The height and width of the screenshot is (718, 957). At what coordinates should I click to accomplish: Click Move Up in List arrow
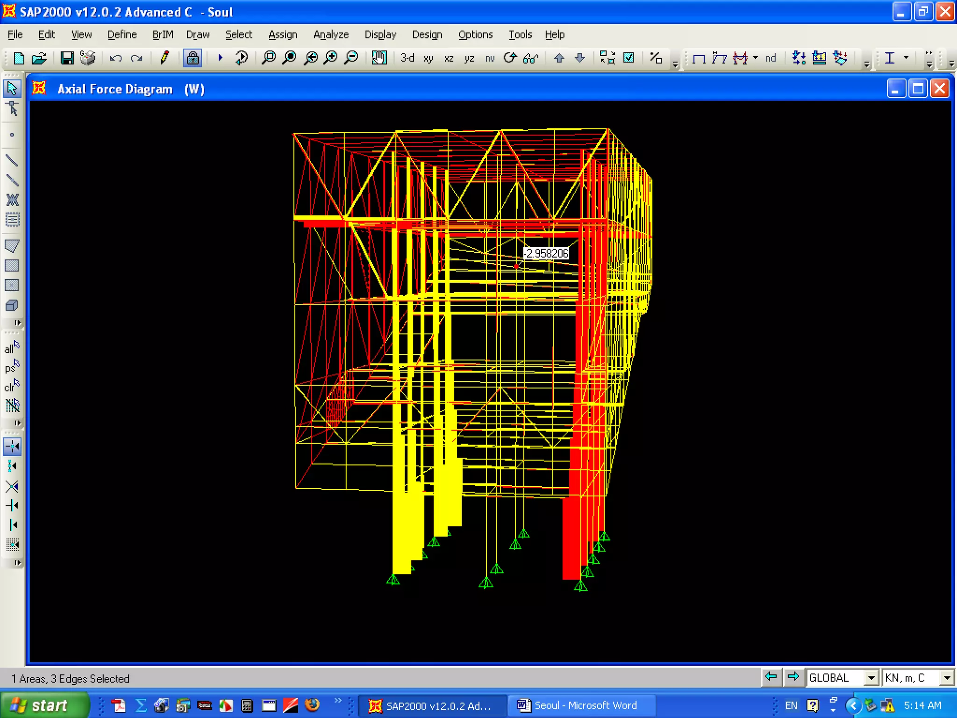click(x=559, y=58)
